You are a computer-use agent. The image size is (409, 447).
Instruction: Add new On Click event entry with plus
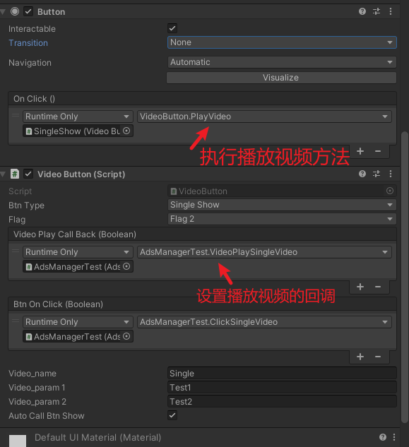(x=360, y=151)
